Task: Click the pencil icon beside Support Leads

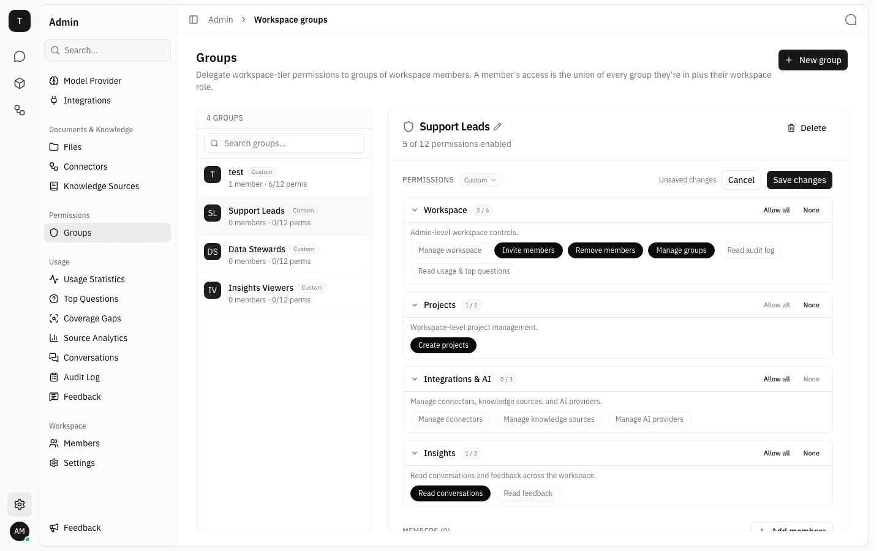Action: 497,127
